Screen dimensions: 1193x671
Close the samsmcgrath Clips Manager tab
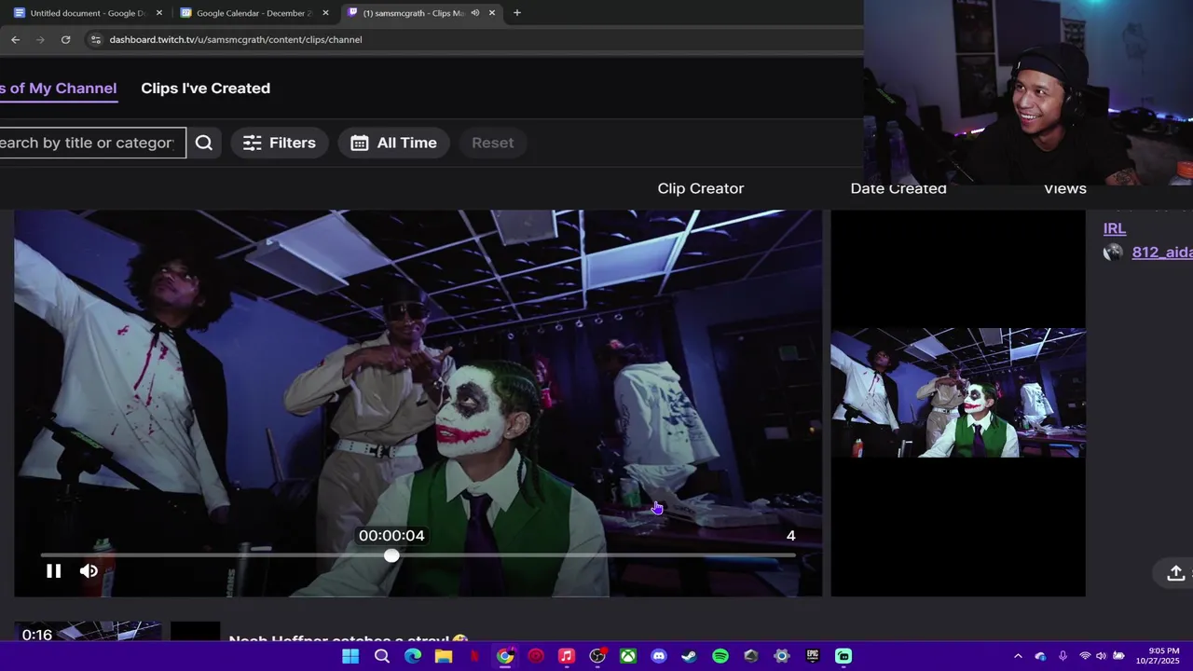pyautogui.click(x=492, y=13)
